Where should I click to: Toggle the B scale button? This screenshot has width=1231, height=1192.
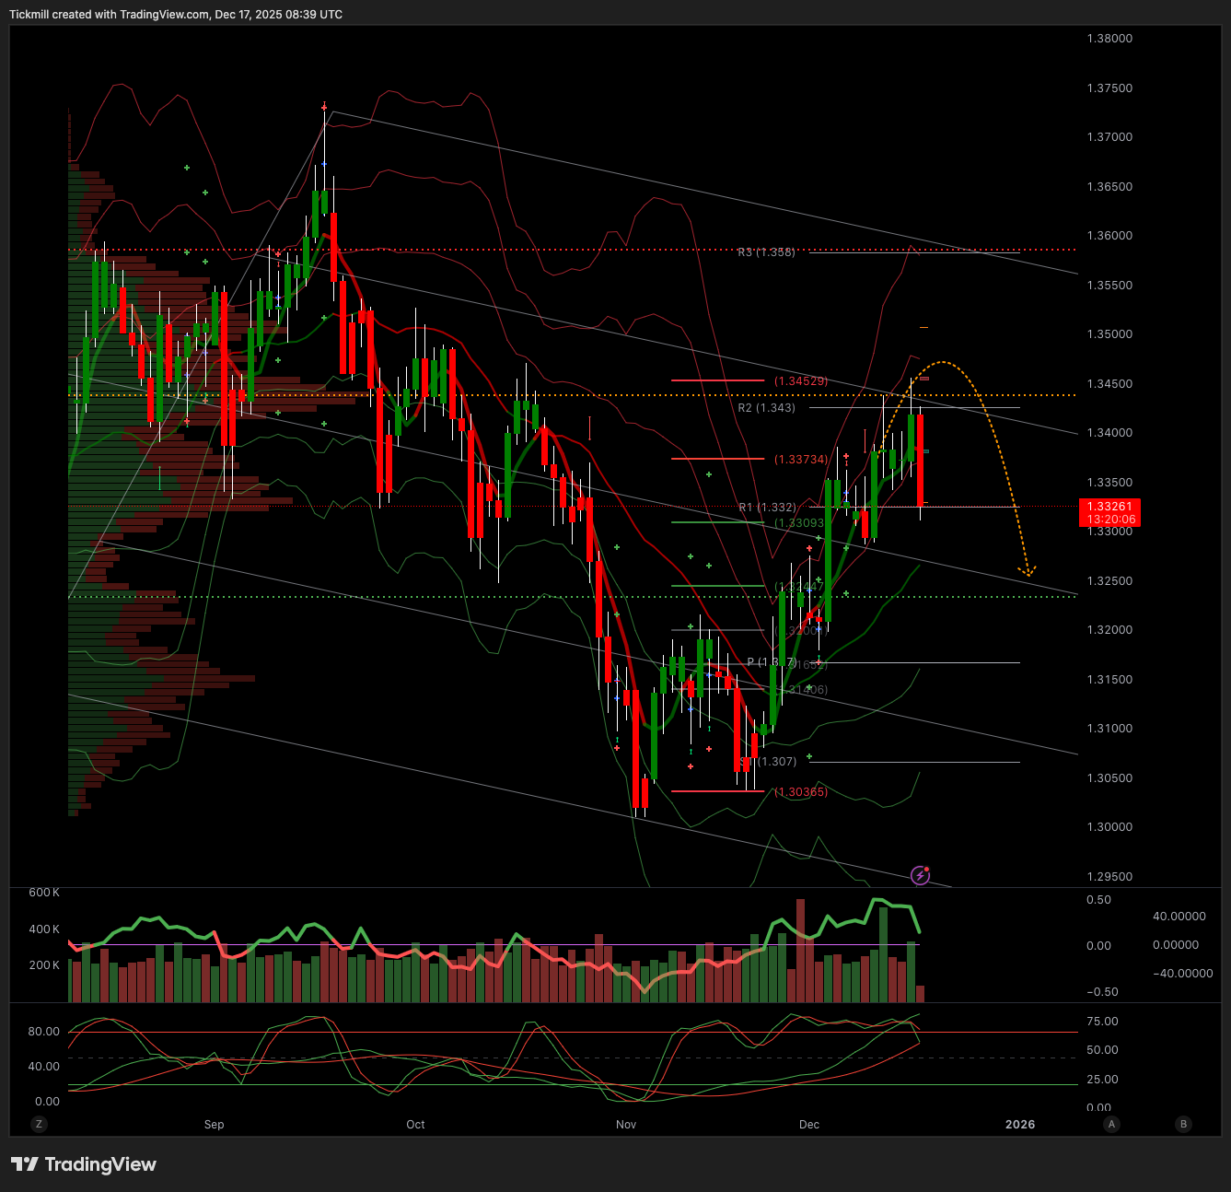[x=1184, y=1124]
